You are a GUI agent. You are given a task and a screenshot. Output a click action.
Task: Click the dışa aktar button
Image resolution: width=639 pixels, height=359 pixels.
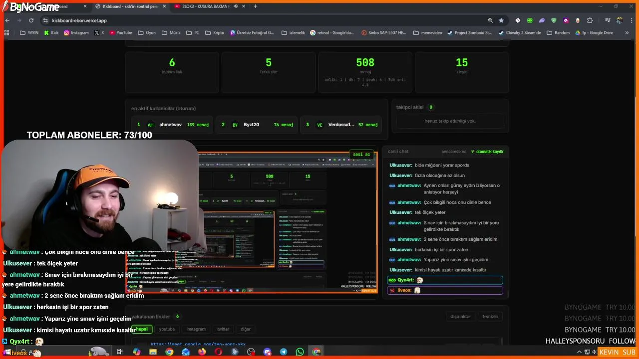[461, 317]
